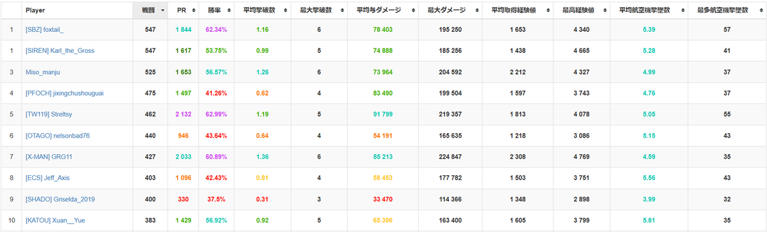Click max damage 224 847
767x232 pixels.
tap(449, 157)
